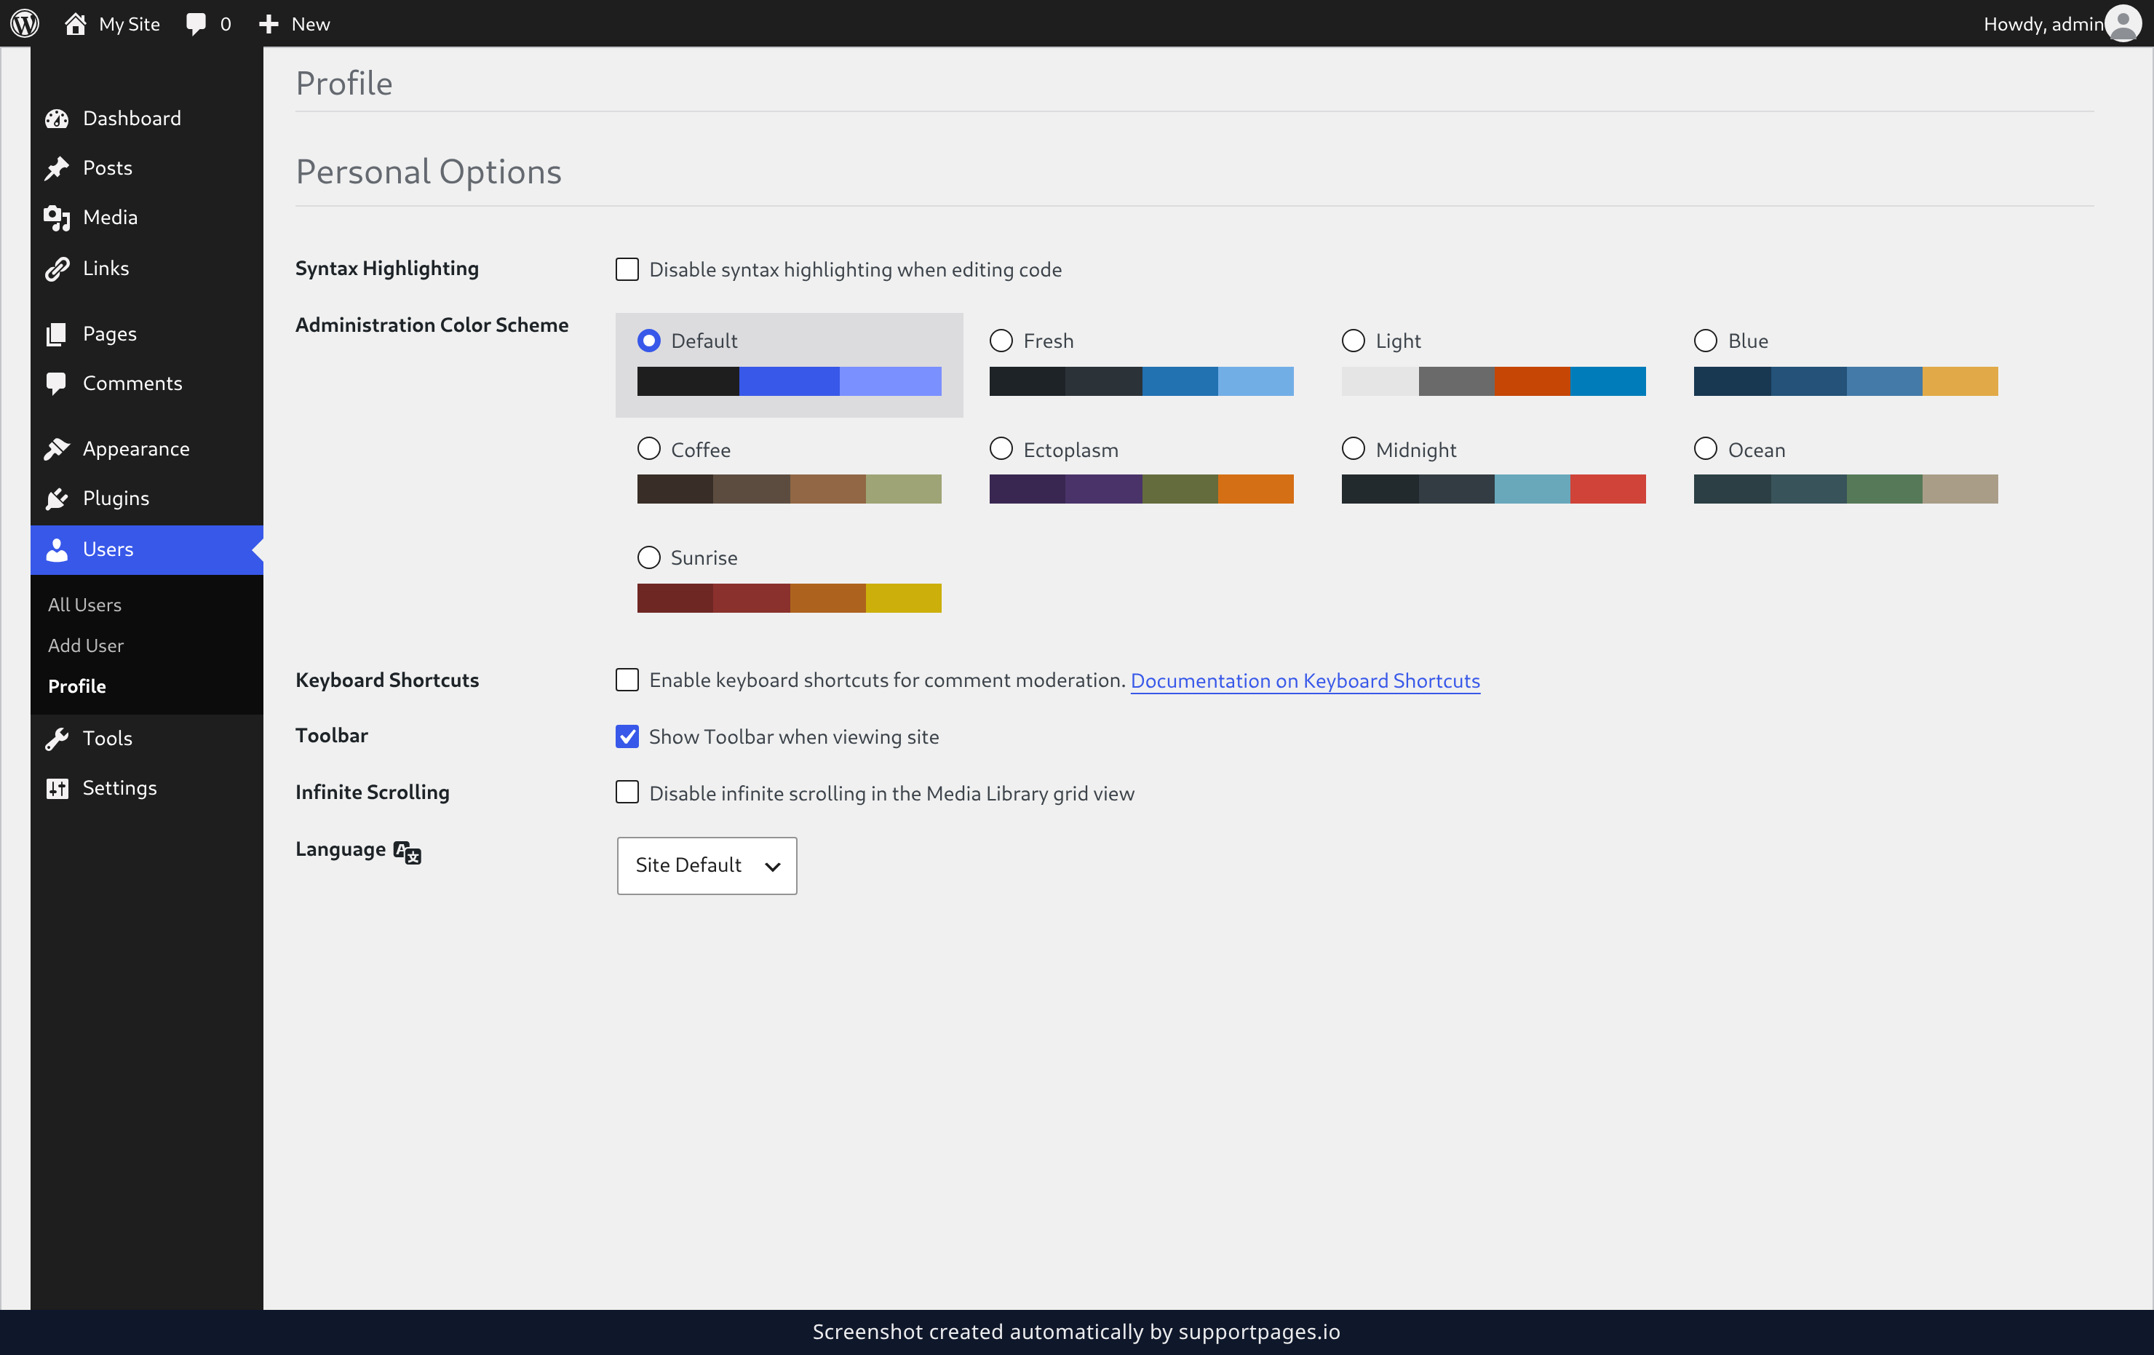
Task: Open All Users submenu item
Action: tap(85, 605)
